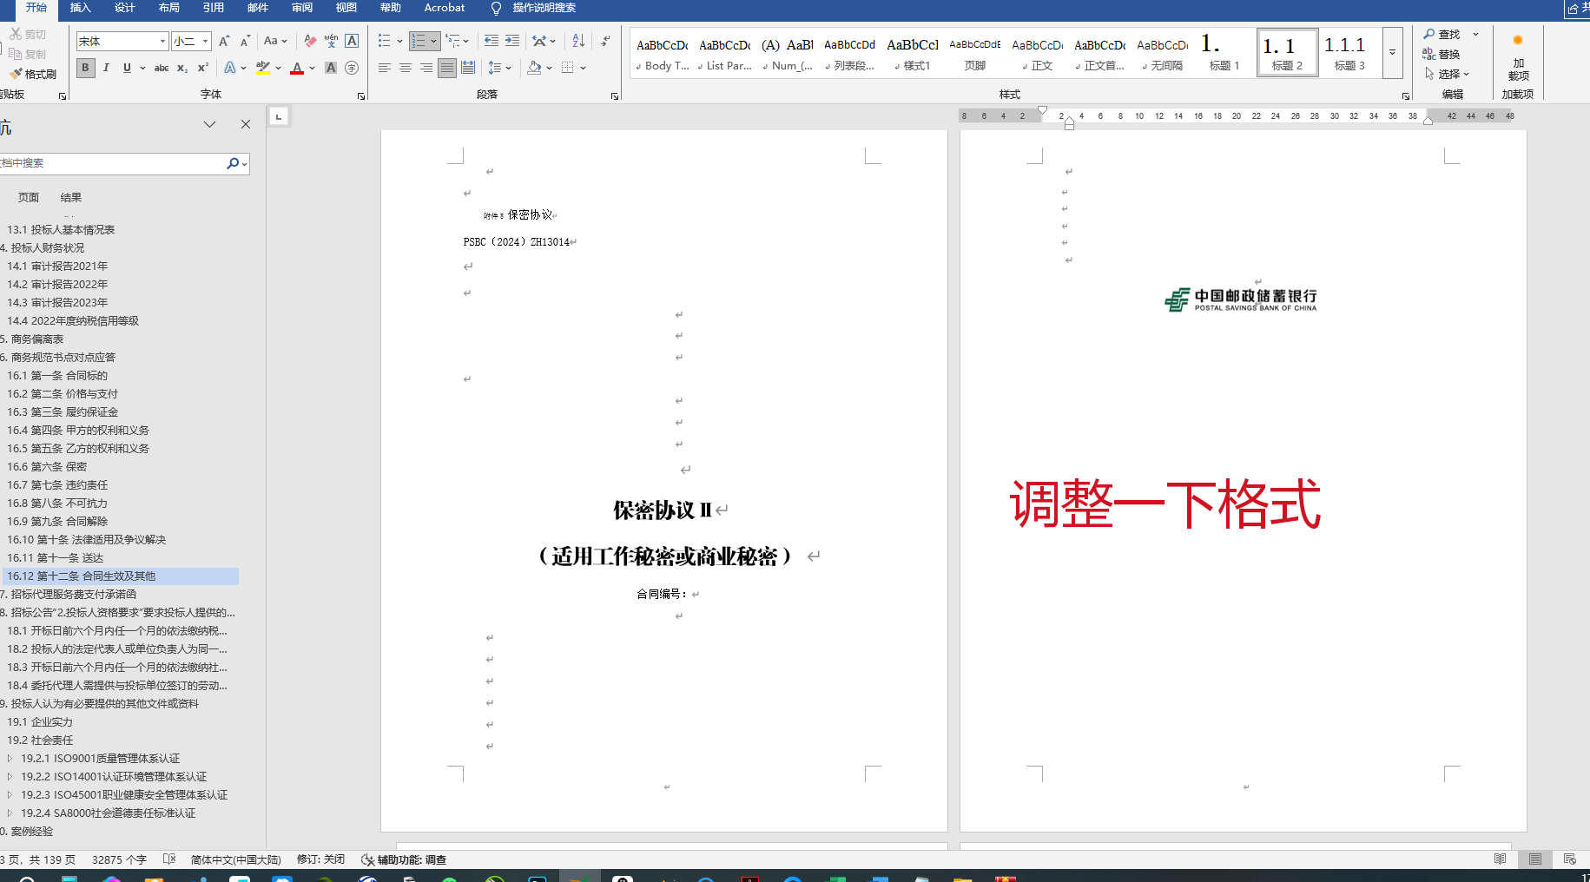
Task: Expand the styles gallery (more styles)
Action: coord(1392,54)
